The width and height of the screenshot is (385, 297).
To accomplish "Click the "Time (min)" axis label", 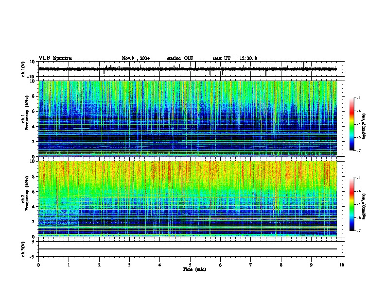I will click(x=194, y=269).
